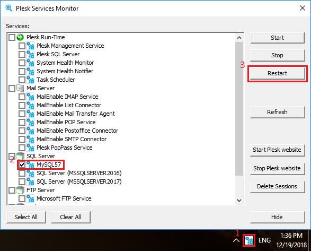Image resolution: width=311 pixels, height=251 pixels.
Task: Click the Plesk SQL Server gear icon
Action: click(x=30, y=54)
